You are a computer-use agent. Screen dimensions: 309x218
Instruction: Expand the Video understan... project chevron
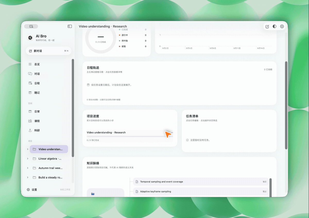[x=28, y=149]
